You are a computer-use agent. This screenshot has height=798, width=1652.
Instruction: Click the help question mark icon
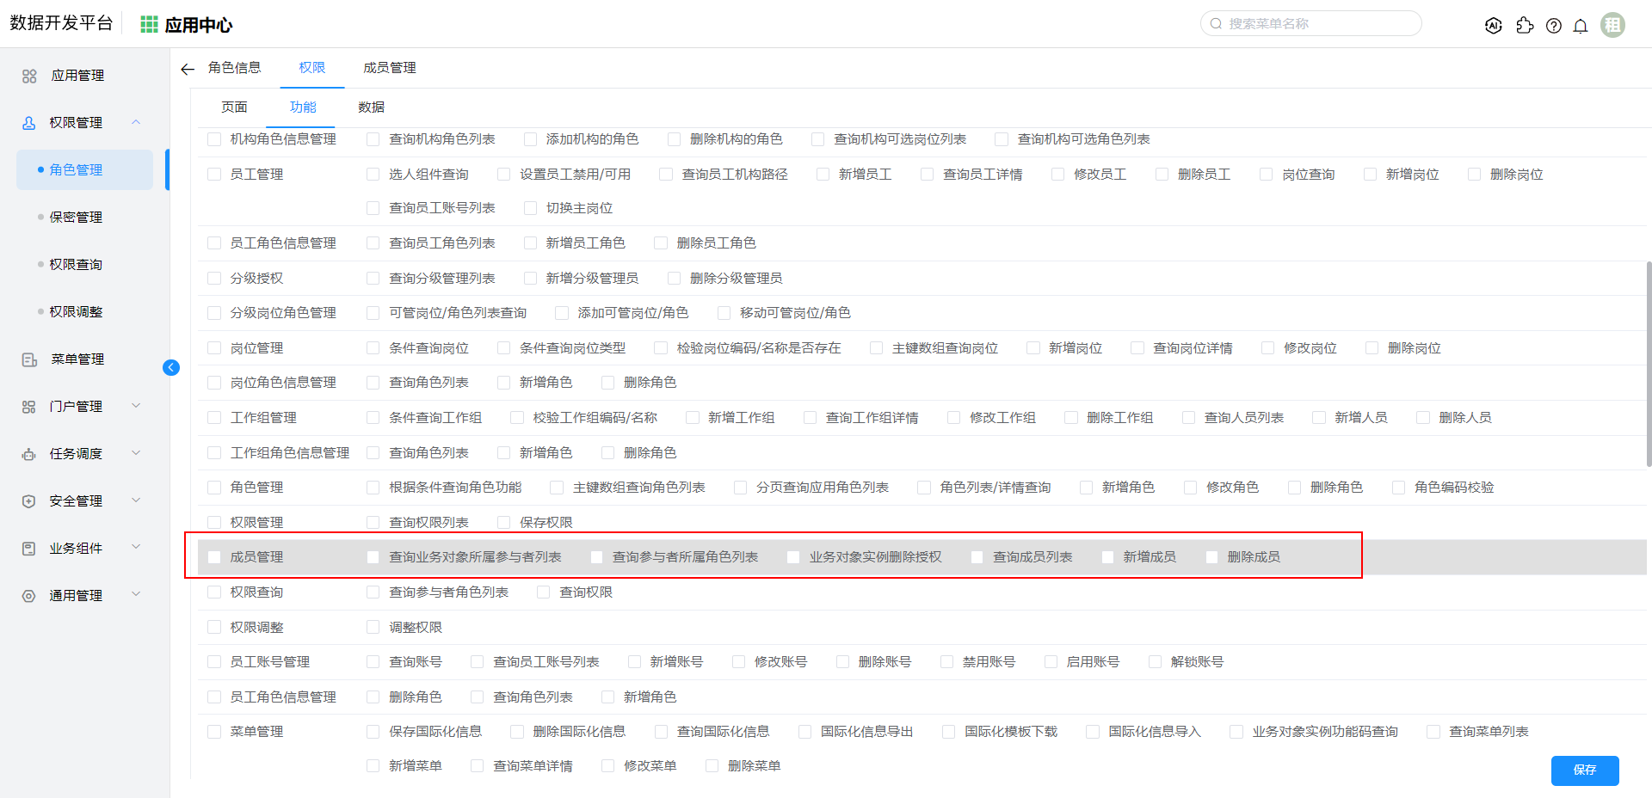pyautogui.click(x=1553, y=26)
